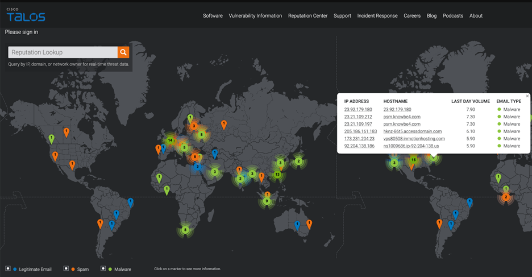Image resolution: width=532 pixels, height=277 pixels.
Task: Click the orange pin in central Canada
Action: coord(66,132)
